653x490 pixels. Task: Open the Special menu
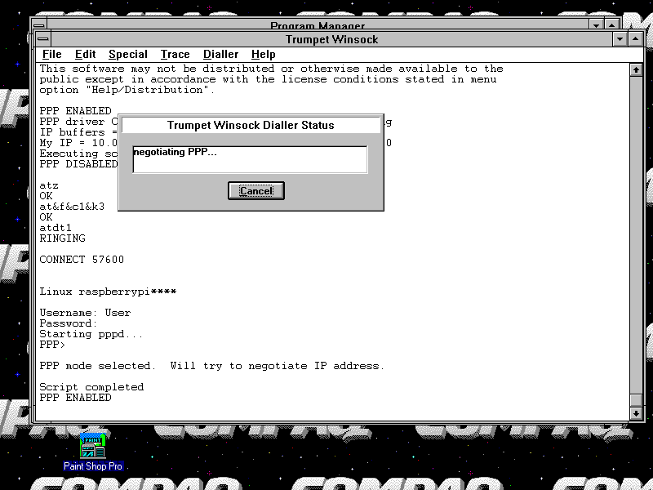(128, 55)
